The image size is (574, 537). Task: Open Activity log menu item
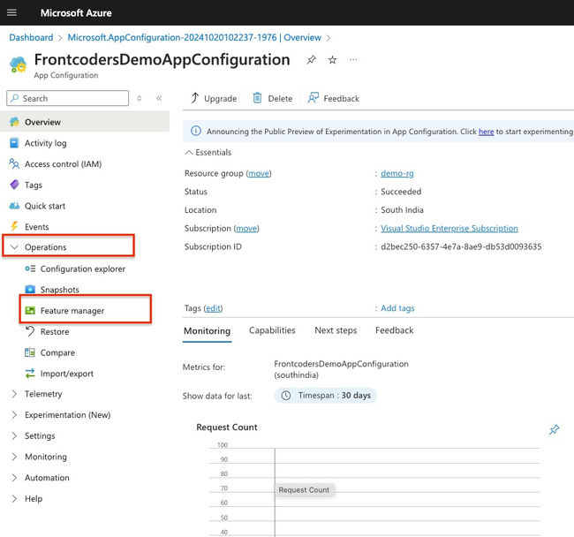[45, 143]
